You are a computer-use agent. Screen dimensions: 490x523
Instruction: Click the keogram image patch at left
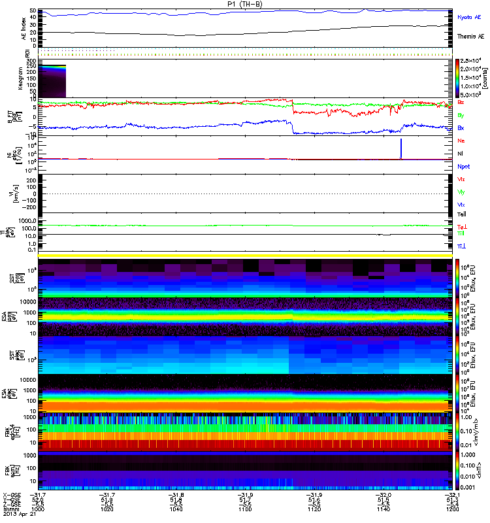tap(52, 81)
